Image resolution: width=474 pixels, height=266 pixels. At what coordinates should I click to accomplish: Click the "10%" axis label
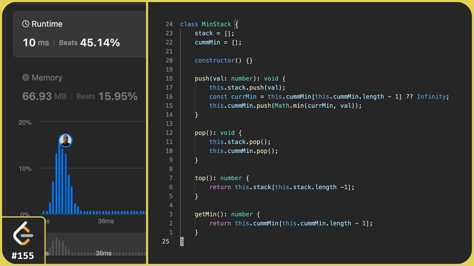24,169
